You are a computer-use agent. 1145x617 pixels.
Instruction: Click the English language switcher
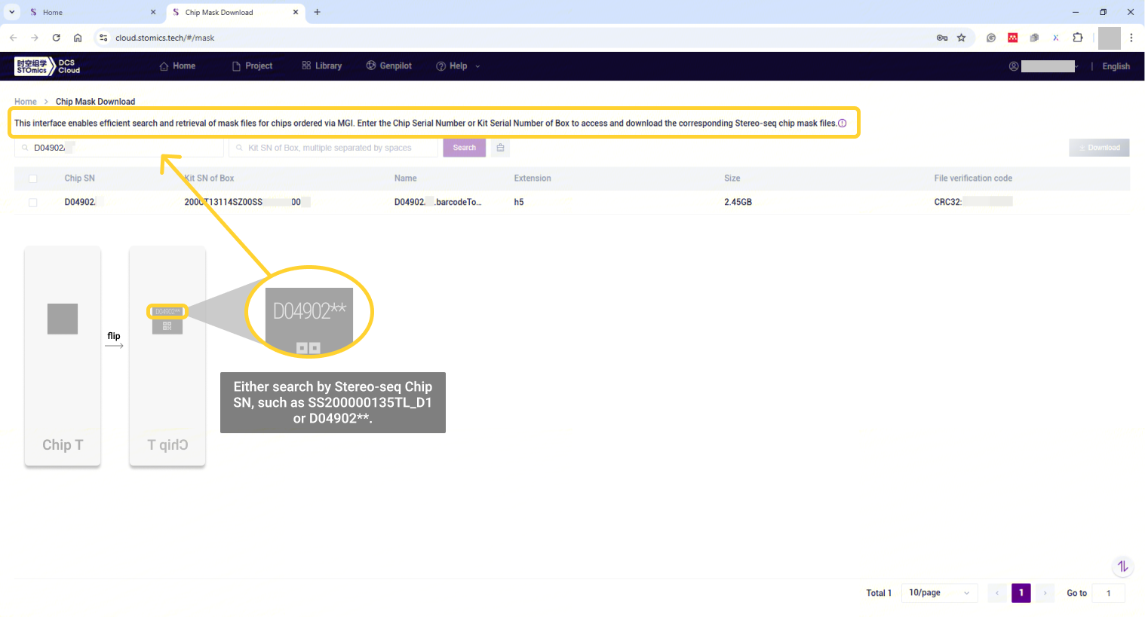tap(1116, 66)
